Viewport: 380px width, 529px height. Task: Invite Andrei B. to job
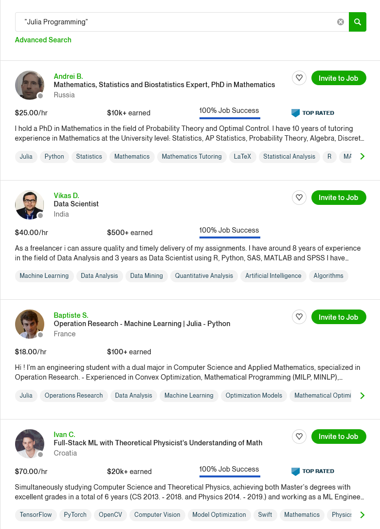(338, 78)
